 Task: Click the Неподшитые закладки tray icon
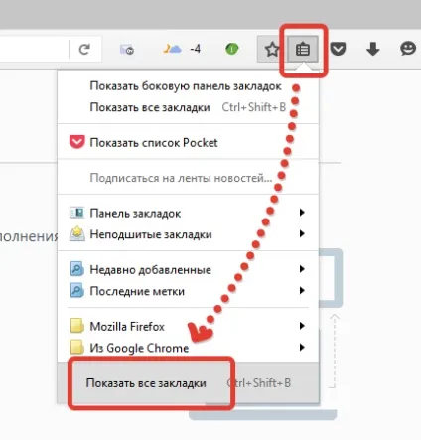click(76, 233)
